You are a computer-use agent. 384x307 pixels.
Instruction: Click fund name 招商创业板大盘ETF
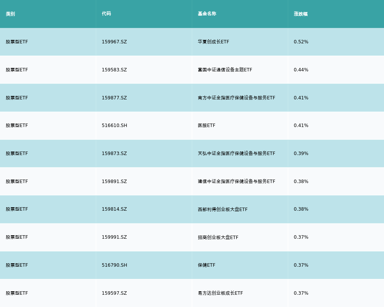click(x=218, y=237)
